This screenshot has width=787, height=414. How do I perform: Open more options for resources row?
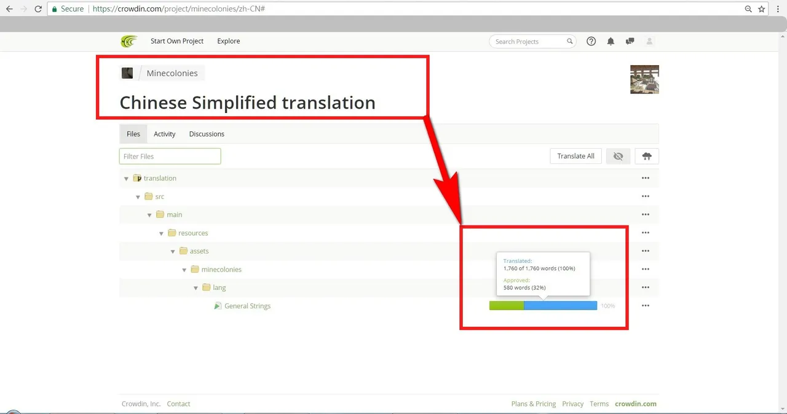[646, 233]
